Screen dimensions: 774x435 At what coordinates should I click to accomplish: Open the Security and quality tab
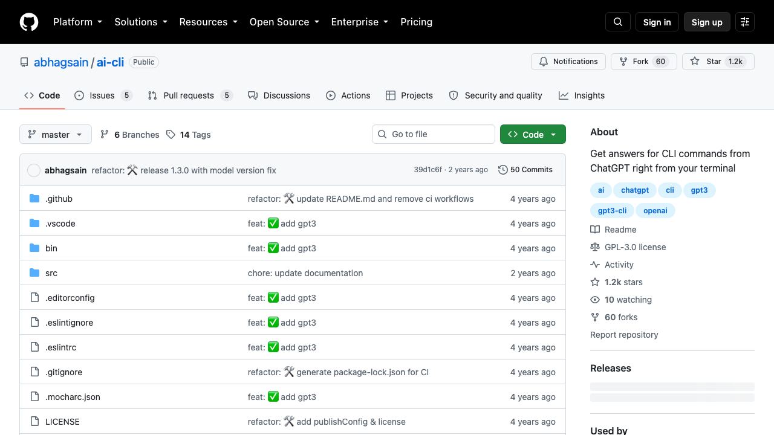(496, 95)
